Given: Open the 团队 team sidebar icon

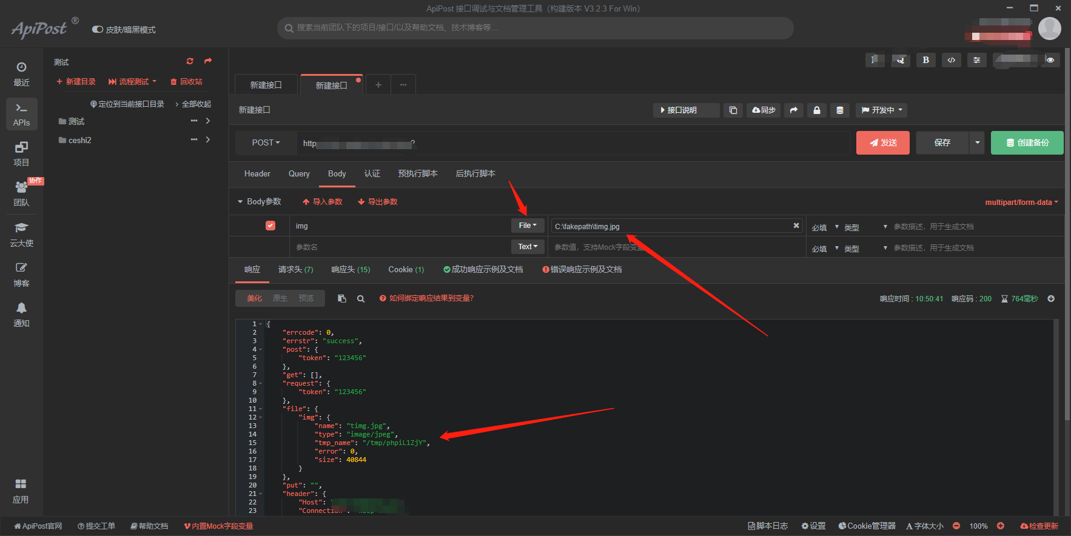Looking at the screenshot, I should click(x=21, y=194).
